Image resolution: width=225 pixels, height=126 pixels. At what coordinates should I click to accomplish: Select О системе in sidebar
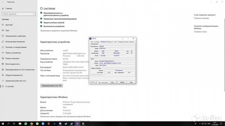pos(10,86)
